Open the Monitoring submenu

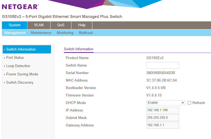click(65, 33)
